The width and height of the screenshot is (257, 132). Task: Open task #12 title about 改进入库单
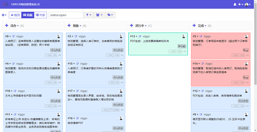[217, 96]
